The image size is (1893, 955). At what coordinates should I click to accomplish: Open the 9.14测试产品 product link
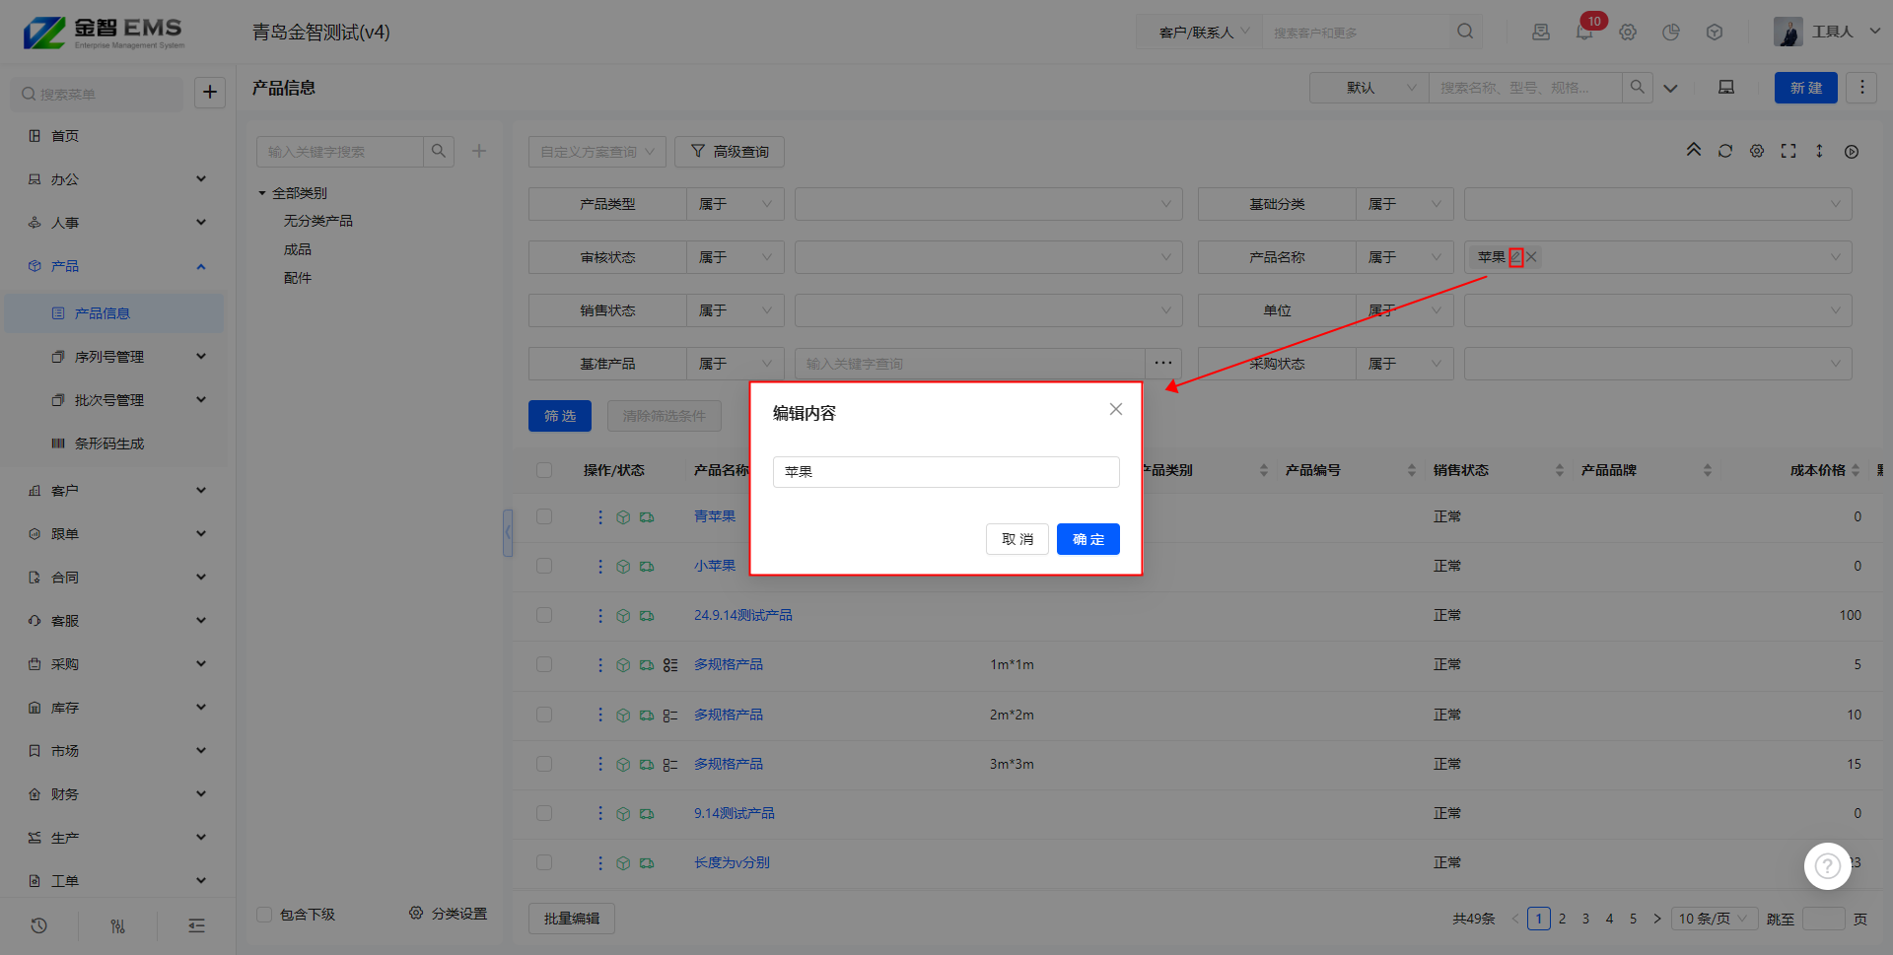pos(735,813)
